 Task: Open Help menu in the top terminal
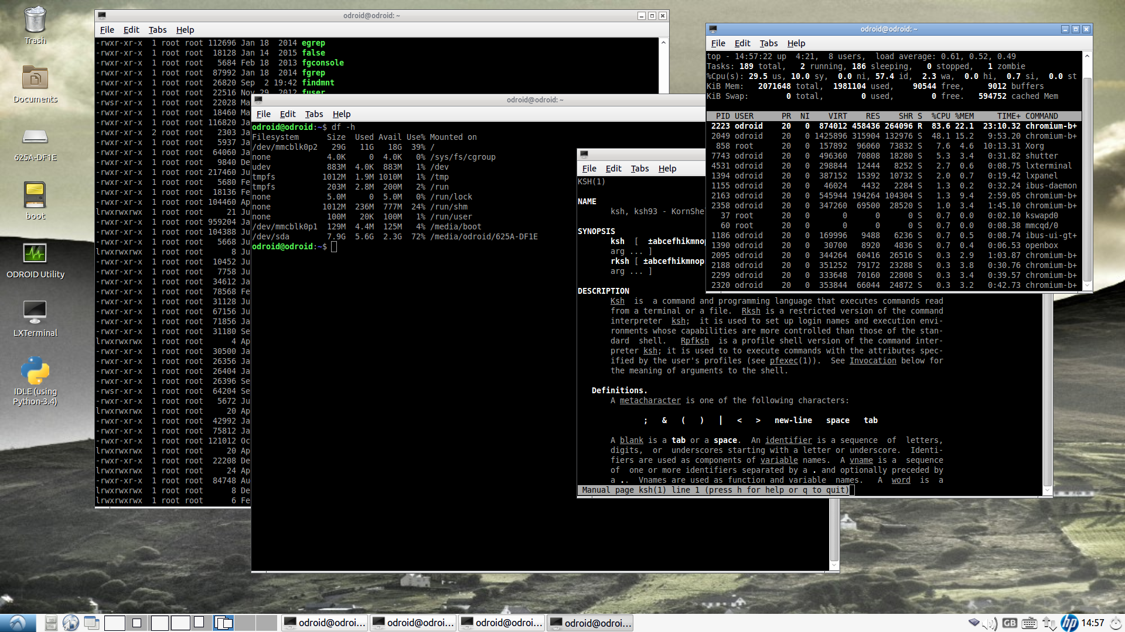[x=796, y=43]
